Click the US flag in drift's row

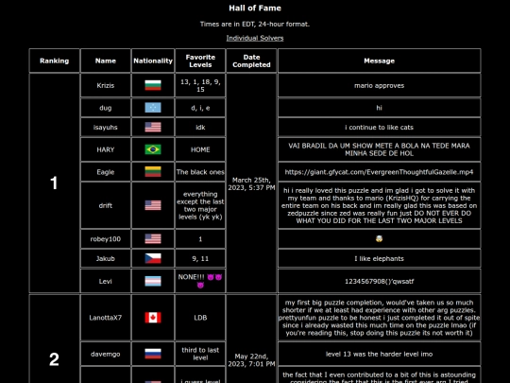[x=153, y=205]
